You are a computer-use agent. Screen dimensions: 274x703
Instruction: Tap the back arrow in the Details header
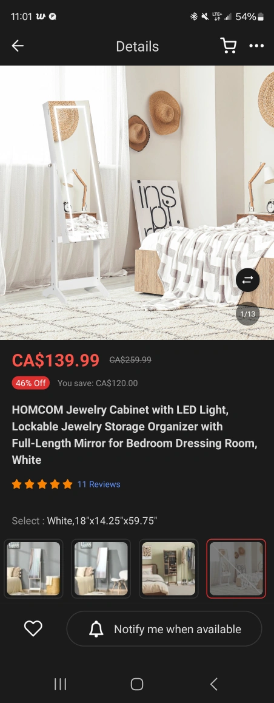(18, 46)
